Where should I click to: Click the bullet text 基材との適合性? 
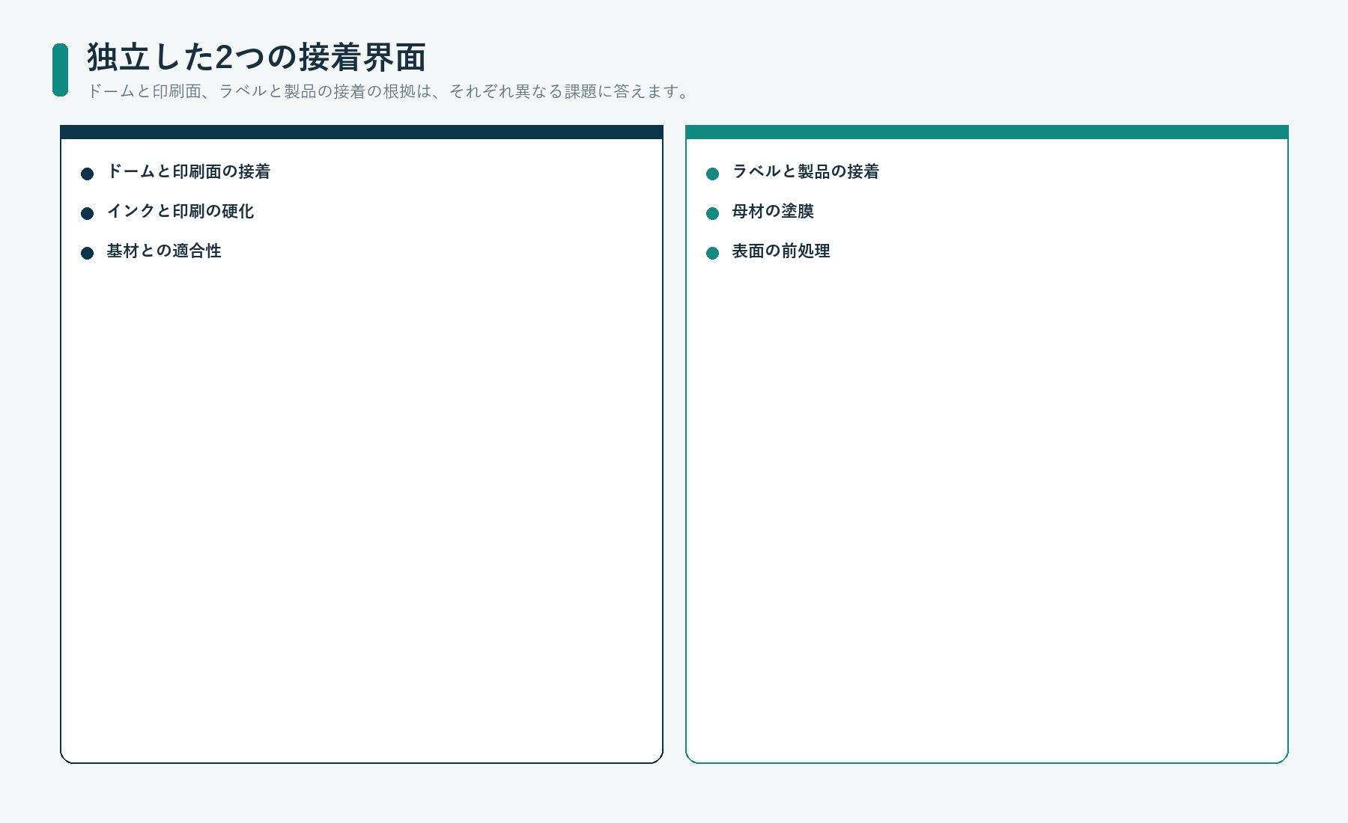click(164, 251)
